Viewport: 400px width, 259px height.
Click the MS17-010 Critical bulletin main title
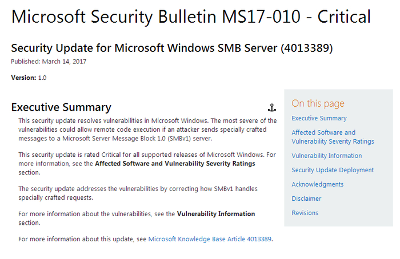click(x=191, y=17)
